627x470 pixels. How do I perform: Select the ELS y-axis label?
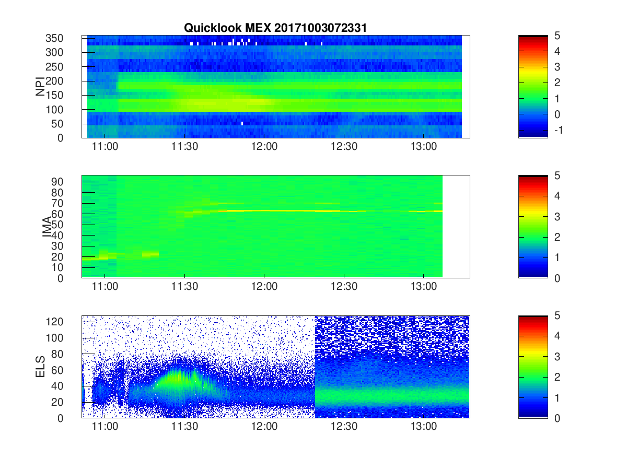click(x=40, y=367)
